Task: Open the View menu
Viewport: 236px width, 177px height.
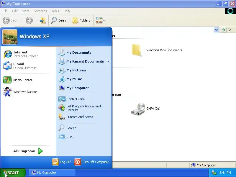Action: coord(25,11)
